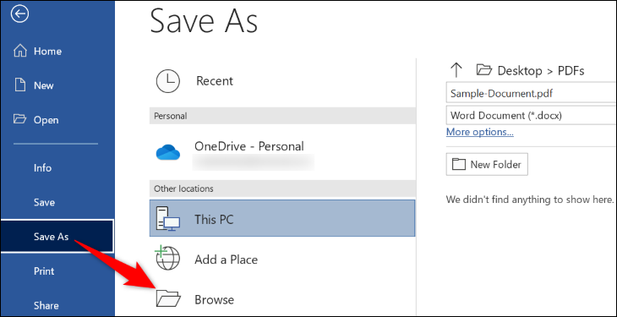The width and height of the screenshot is (617, 317).
Task: Click the This PC computer icon
Action: pyautogui.click(x=167, y=218)
